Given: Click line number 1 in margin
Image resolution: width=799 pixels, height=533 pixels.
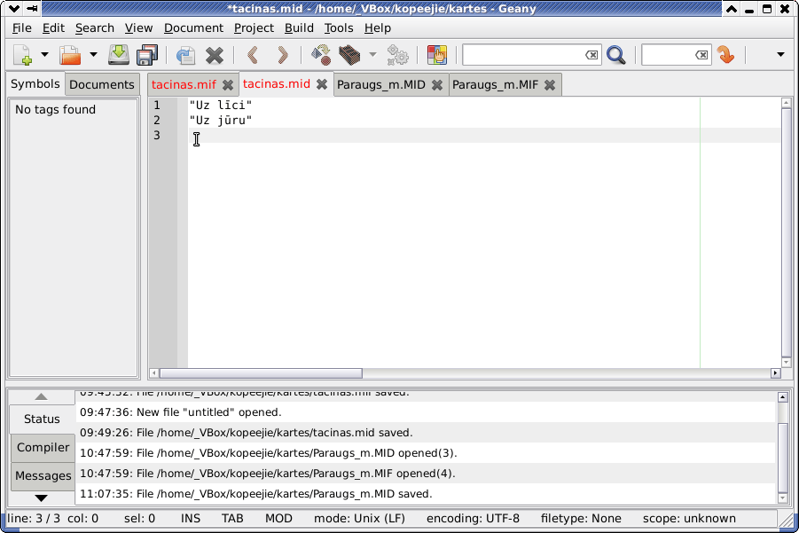Looking at the screenshot, I should tap(157, 105).
